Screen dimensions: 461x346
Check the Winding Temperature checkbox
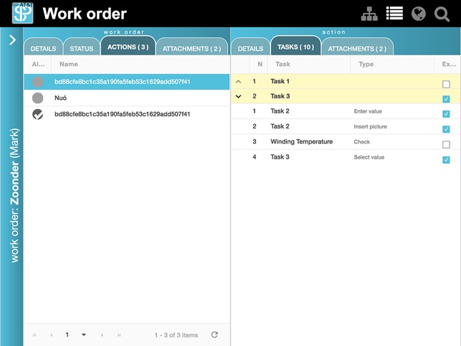click(x=446, y=144)
